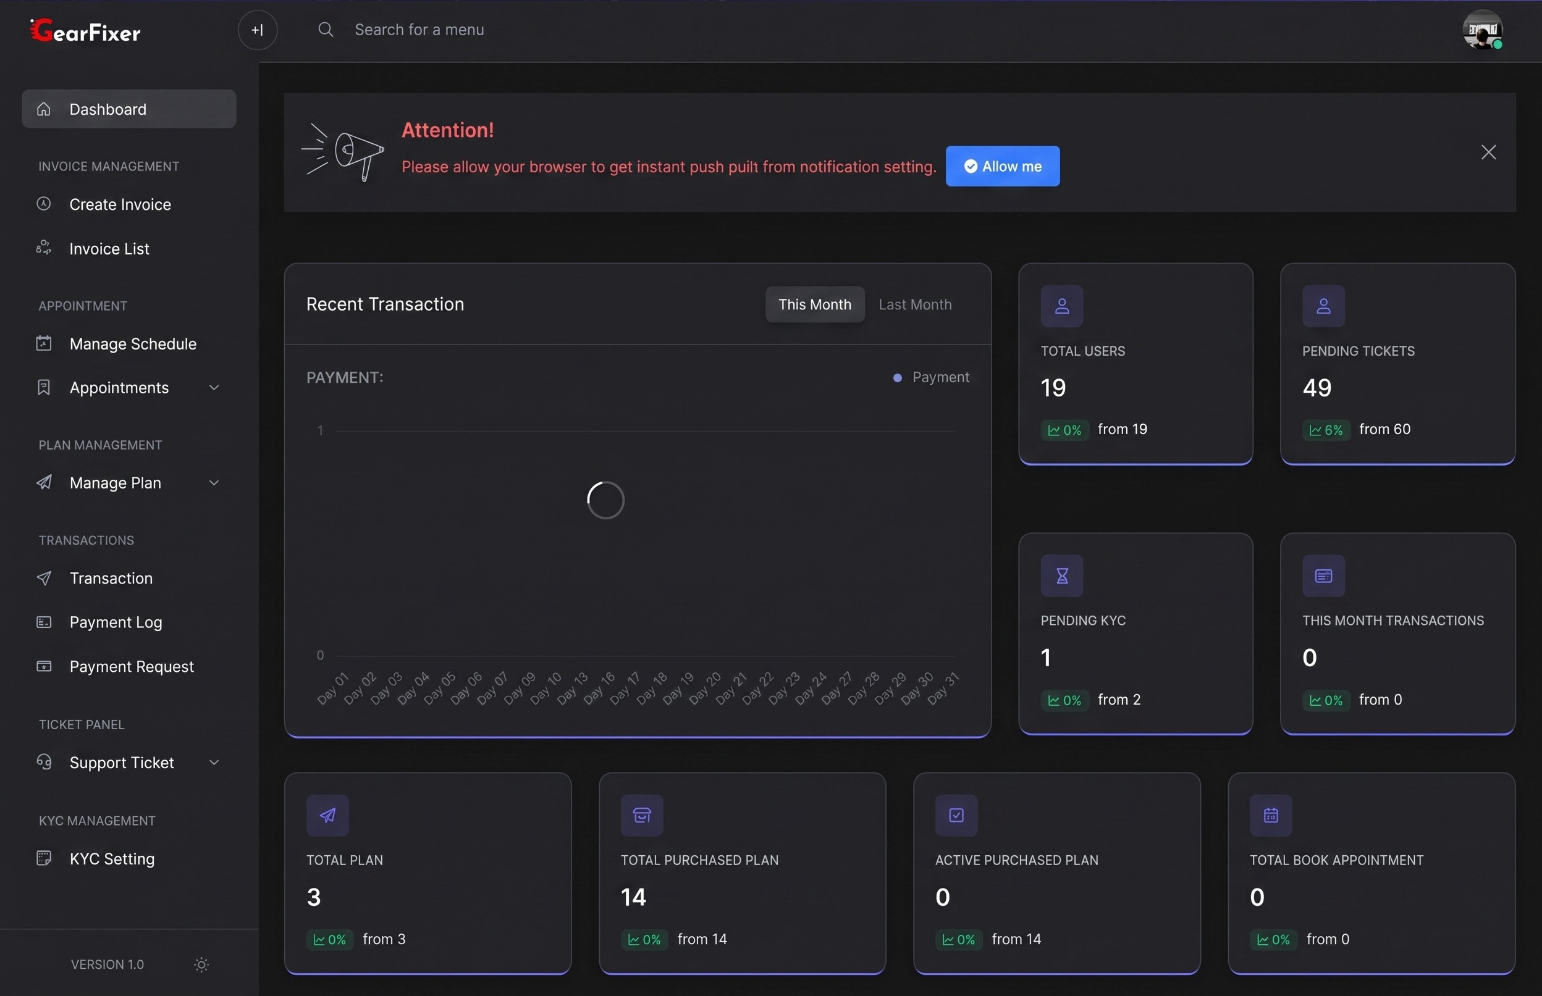Image resolution: width=1542 pixels, height=996 pixels.
Task: Expand the Support Ticket submenu chevron
Action: point(214,763)
